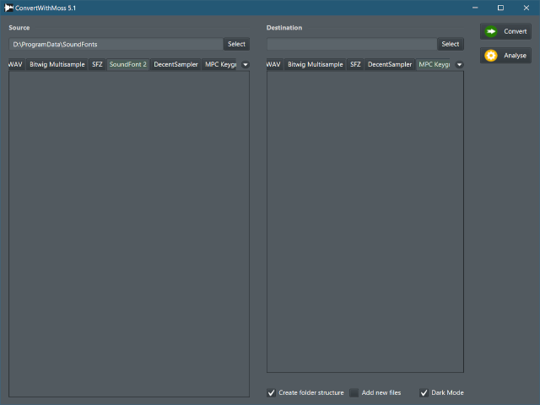540x405 pixels.
Task: Switch to Source DecentSampler tab
Action: (175, 64)
